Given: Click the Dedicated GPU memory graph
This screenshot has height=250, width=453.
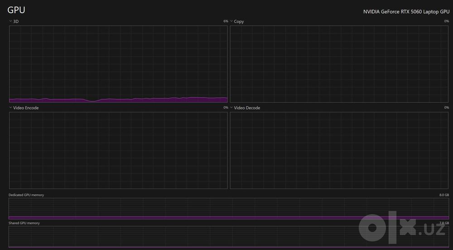Looking at the screenshot, I should pos(229,209).
